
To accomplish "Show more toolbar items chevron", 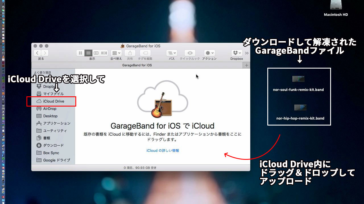I will pyautogui.click(x=247, y=53).
